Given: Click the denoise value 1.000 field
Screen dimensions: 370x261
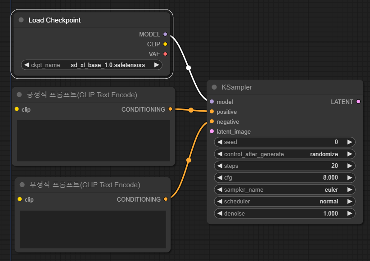Looking at the screenshot, I should pyautogui.click(x=284, y=213).
